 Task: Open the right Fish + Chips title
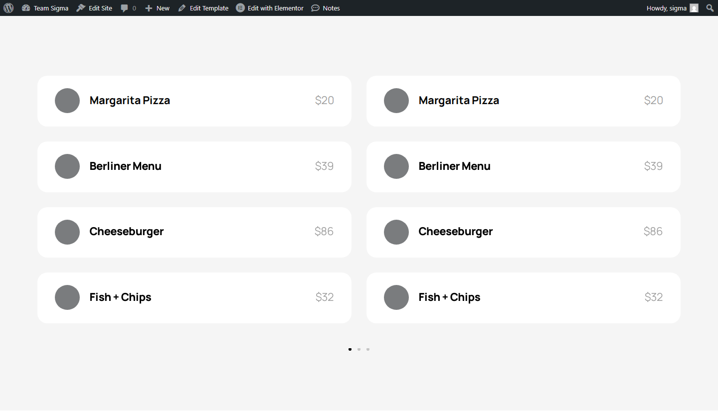[450, 297]
